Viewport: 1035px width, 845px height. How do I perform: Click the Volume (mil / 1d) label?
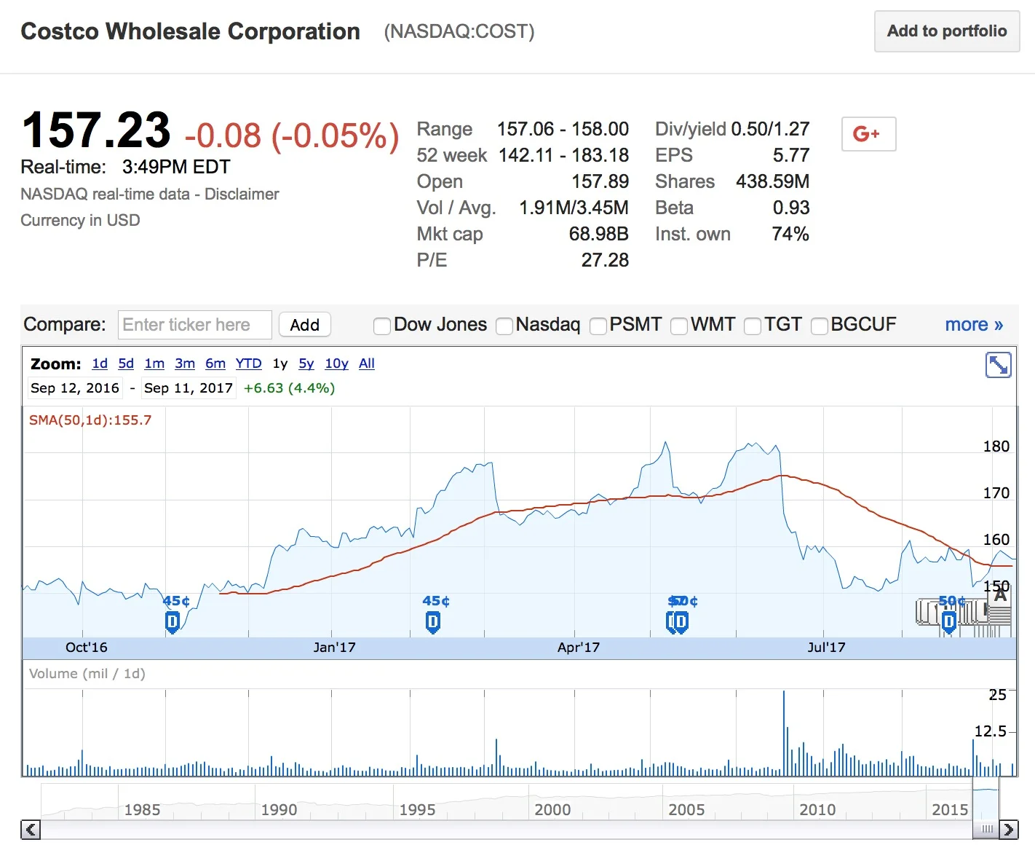(87, 674)
